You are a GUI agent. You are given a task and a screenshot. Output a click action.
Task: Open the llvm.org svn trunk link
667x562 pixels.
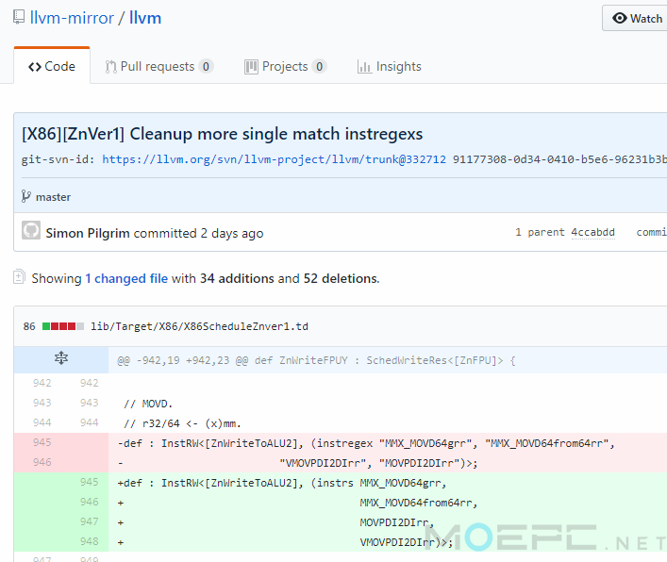(274, 159)
